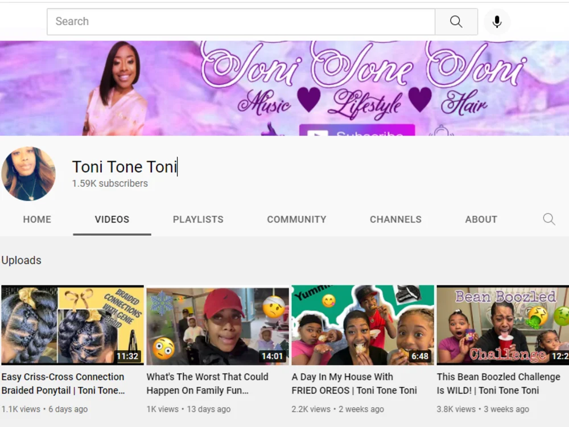Click the Search input field
Image resolution: width=569 pixels, height=427 pixels.
pyautogui.click(x=241, y=22)
